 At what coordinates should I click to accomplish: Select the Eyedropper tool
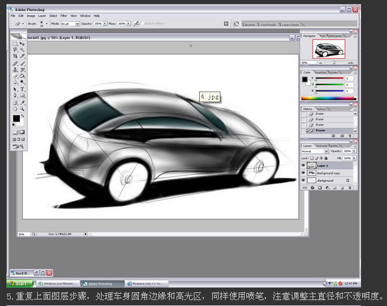(x=22, y=103)
